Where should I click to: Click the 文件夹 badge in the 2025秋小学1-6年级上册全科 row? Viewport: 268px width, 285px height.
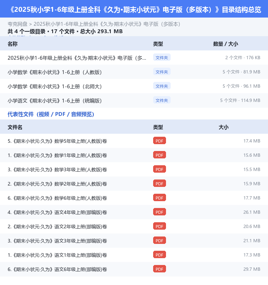pyautogui.click(x=162, y=57)
